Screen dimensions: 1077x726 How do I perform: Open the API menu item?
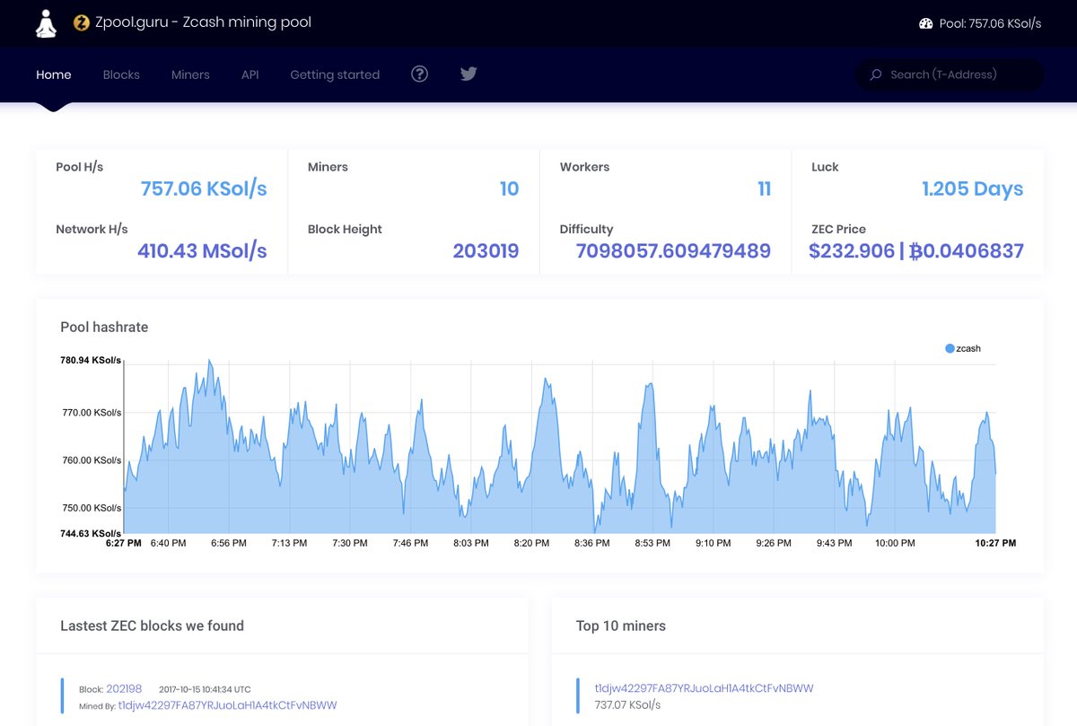tap(250, 74)
